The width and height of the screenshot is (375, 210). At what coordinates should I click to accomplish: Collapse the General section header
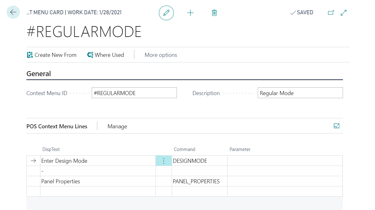[39, 74]
